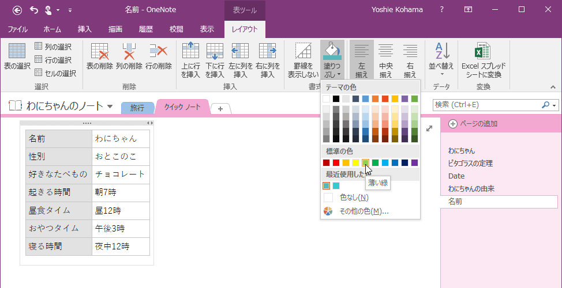Choose the turquoise recently used color
This screenshot has width=562, height=288.
click(336, 185)
